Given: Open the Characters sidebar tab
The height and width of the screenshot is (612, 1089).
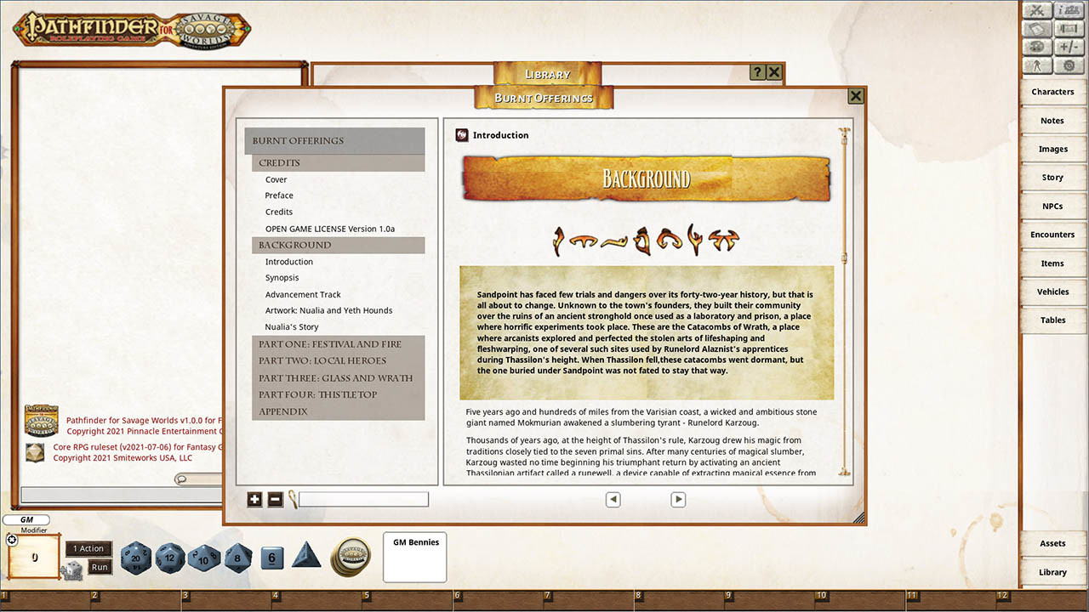Looking at the screenshot, I should (x=1052, y=92).
